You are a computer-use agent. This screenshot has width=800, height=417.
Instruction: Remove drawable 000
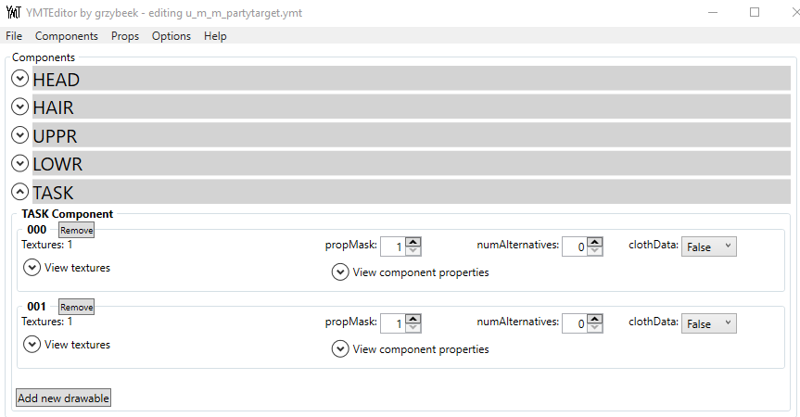tap(77, 230)
